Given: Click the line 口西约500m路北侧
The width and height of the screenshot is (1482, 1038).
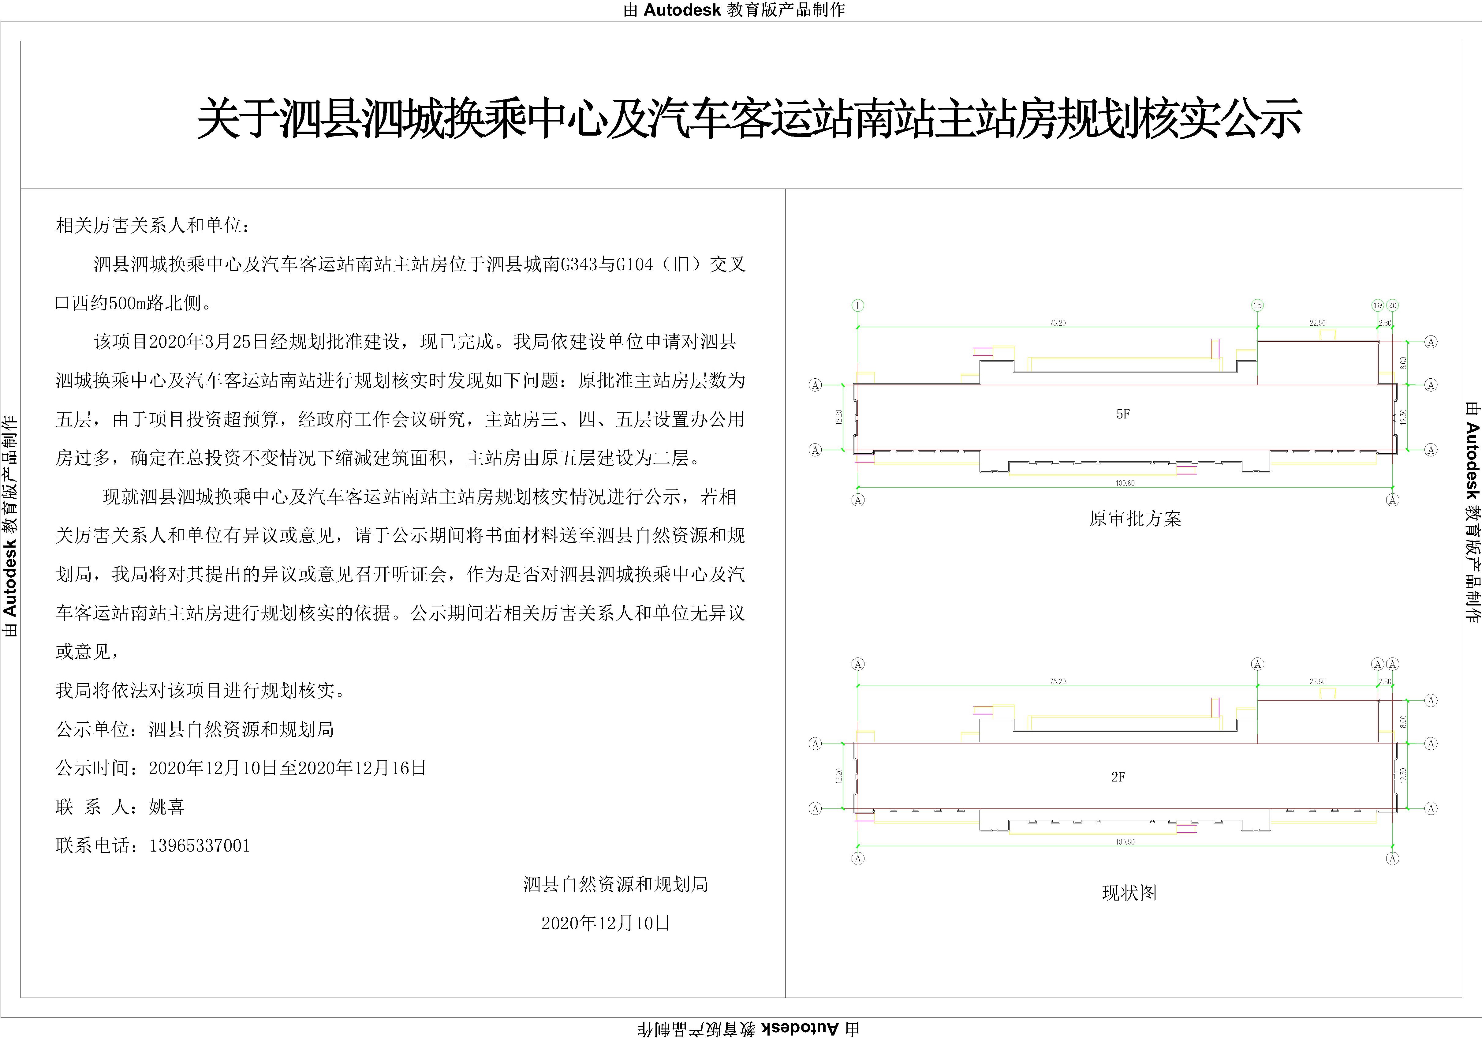Looking at the screenshot, I should (134, 303).
